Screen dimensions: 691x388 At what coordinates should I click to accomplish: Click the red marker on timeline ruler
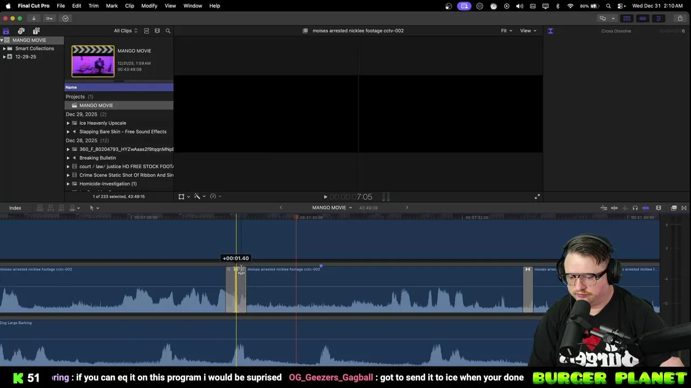(x=296, y=217)
